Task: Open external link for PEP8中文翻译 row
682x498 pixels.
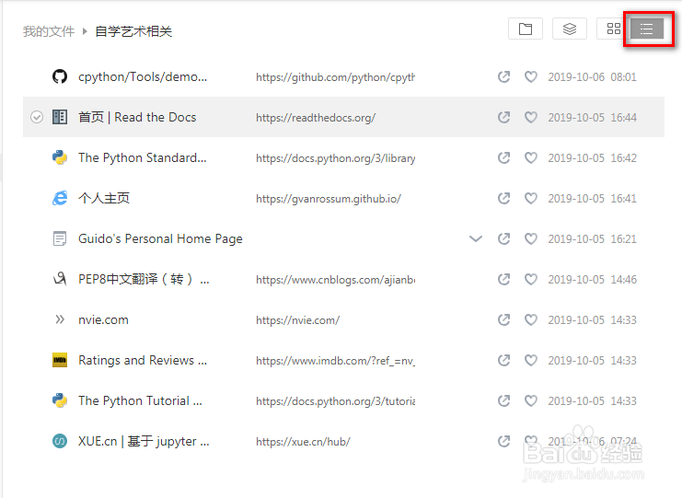Action: pyautogui.click(x=503, y=279)
